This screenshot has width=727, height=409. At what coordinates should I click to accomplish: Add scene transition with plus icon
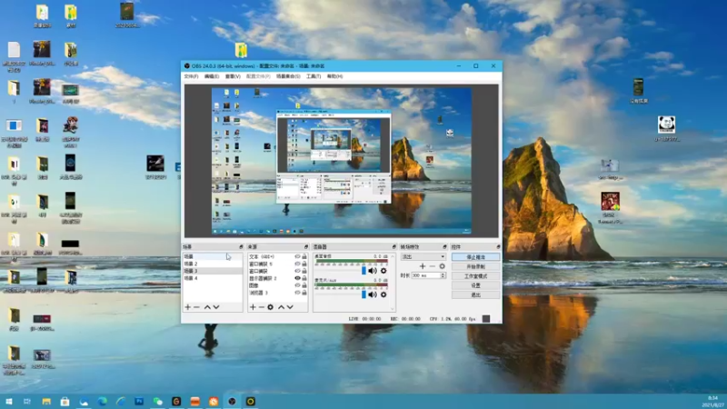click(x=422, y=266)
